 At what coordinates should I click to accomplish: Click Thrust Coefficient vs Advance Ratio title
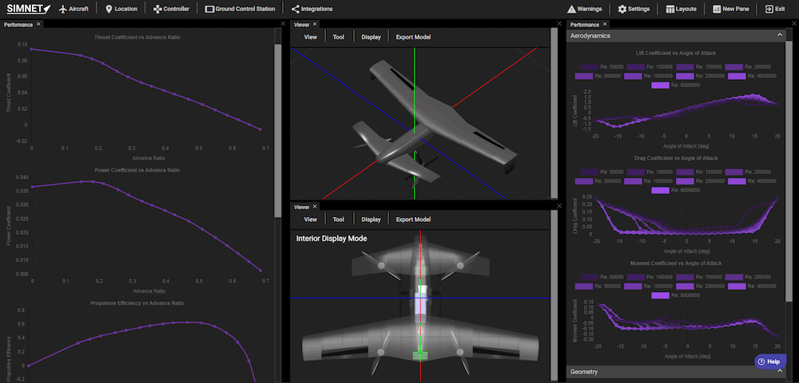click(137, 38)
